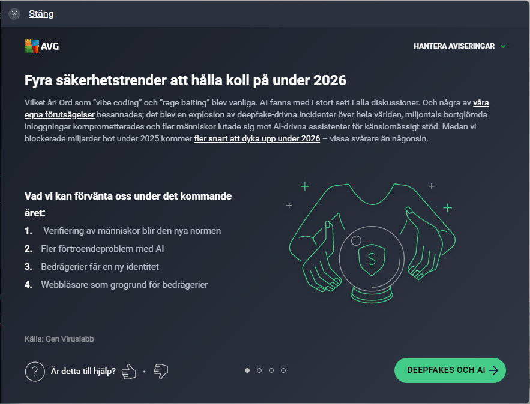
Task: Open 'fler snart att dyka upp under 2026' link
Action: (257, 138)
